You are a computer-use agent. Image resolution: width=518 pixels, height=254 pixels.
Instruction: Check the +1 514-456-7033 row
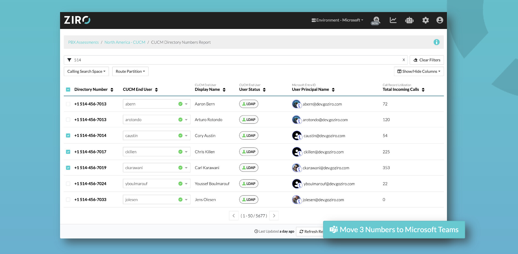click(68, 200)
